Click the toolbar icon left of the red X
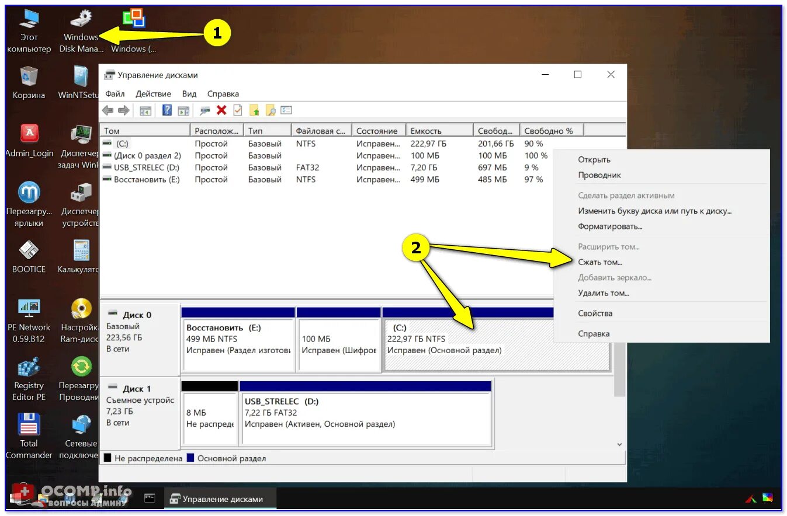This screenshot has height=516, width=787. coord(205,110)
